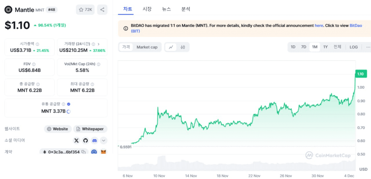Open the Website link
Image resolution: width=371 pixels, height=179 pixels.
click(58, 129)
